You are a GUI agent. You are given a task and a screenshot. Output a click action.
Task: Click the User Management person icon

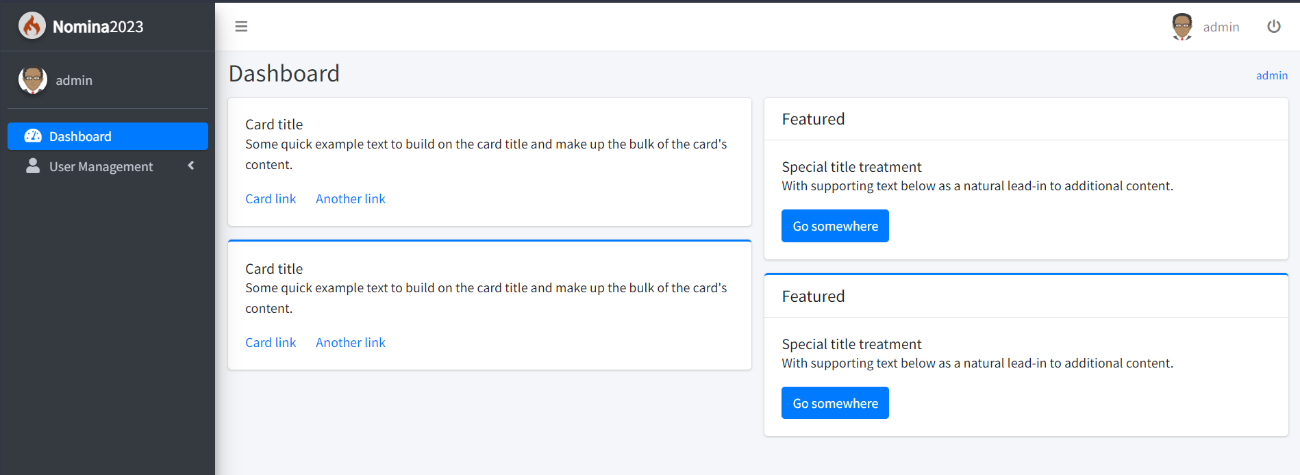pyautogui.click(x=33, y=166)
